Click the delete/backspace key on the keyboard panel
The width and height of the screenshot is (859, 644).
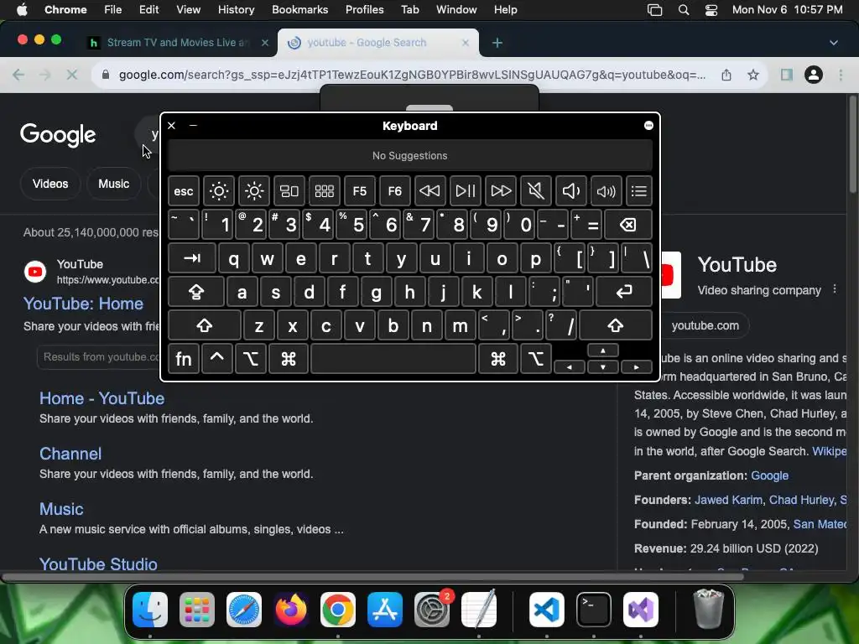click(x=628, y=225)
